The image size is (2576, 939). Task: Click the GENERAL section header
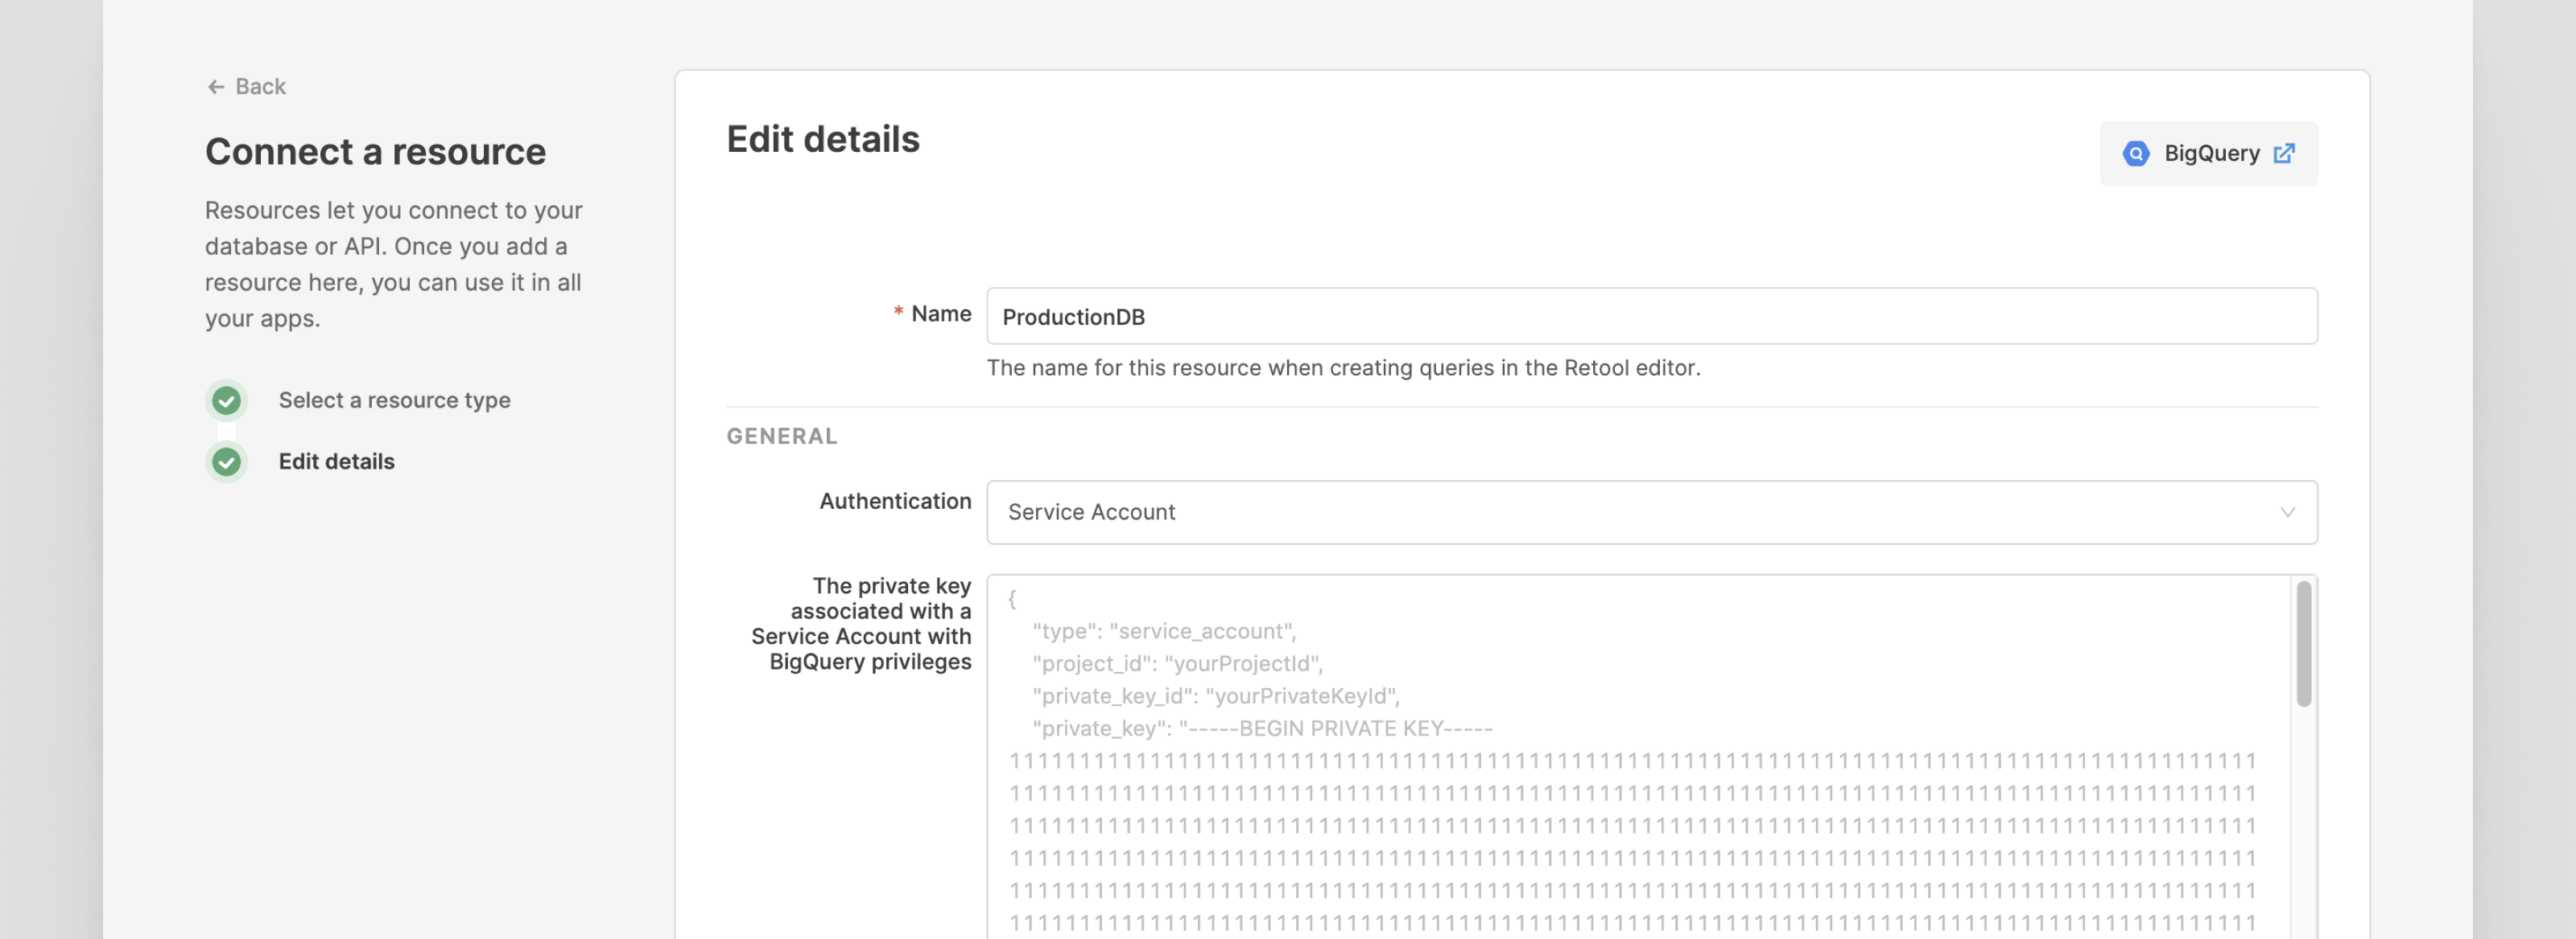click(781, 437)
